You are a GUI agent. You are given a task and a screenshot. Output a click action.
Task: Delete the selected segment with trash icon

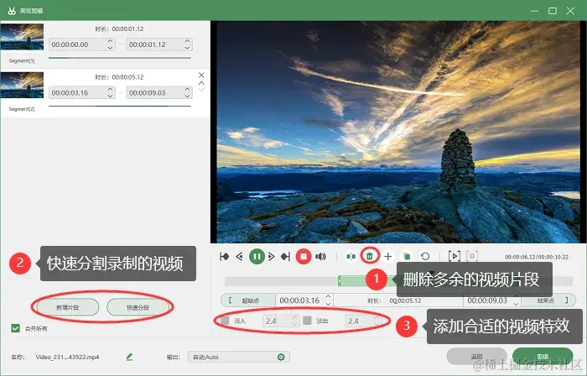370,256
